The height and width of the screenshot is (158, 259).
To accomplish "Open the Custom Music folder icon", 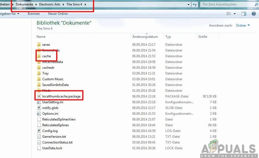I will [x=39, y=79].
